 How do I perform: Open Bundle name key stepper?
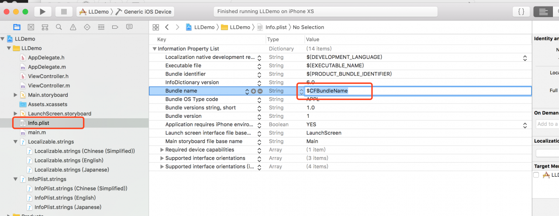247,91
